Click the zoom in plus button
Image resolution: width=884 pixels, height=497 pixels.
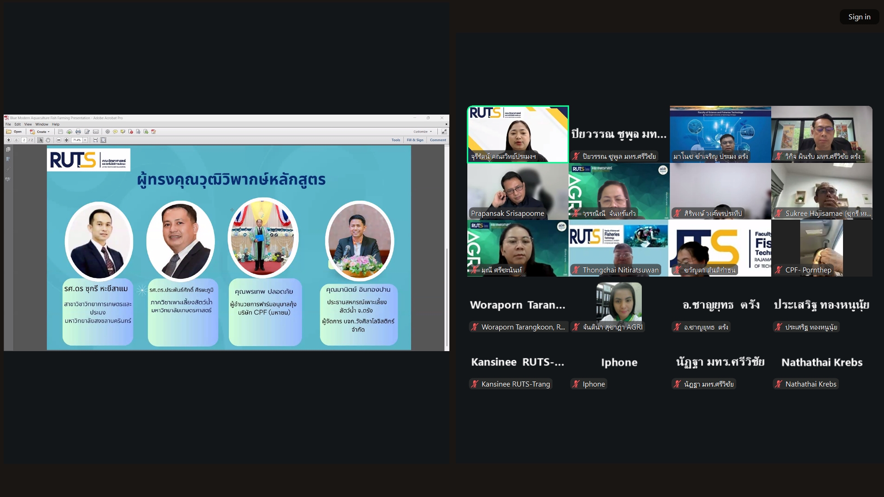tap(66, 140)
